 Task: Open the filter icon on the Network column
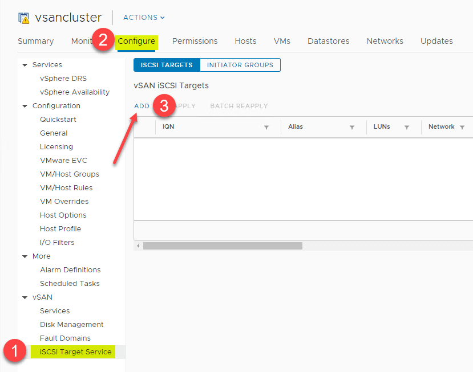click(x=462, y=127)
